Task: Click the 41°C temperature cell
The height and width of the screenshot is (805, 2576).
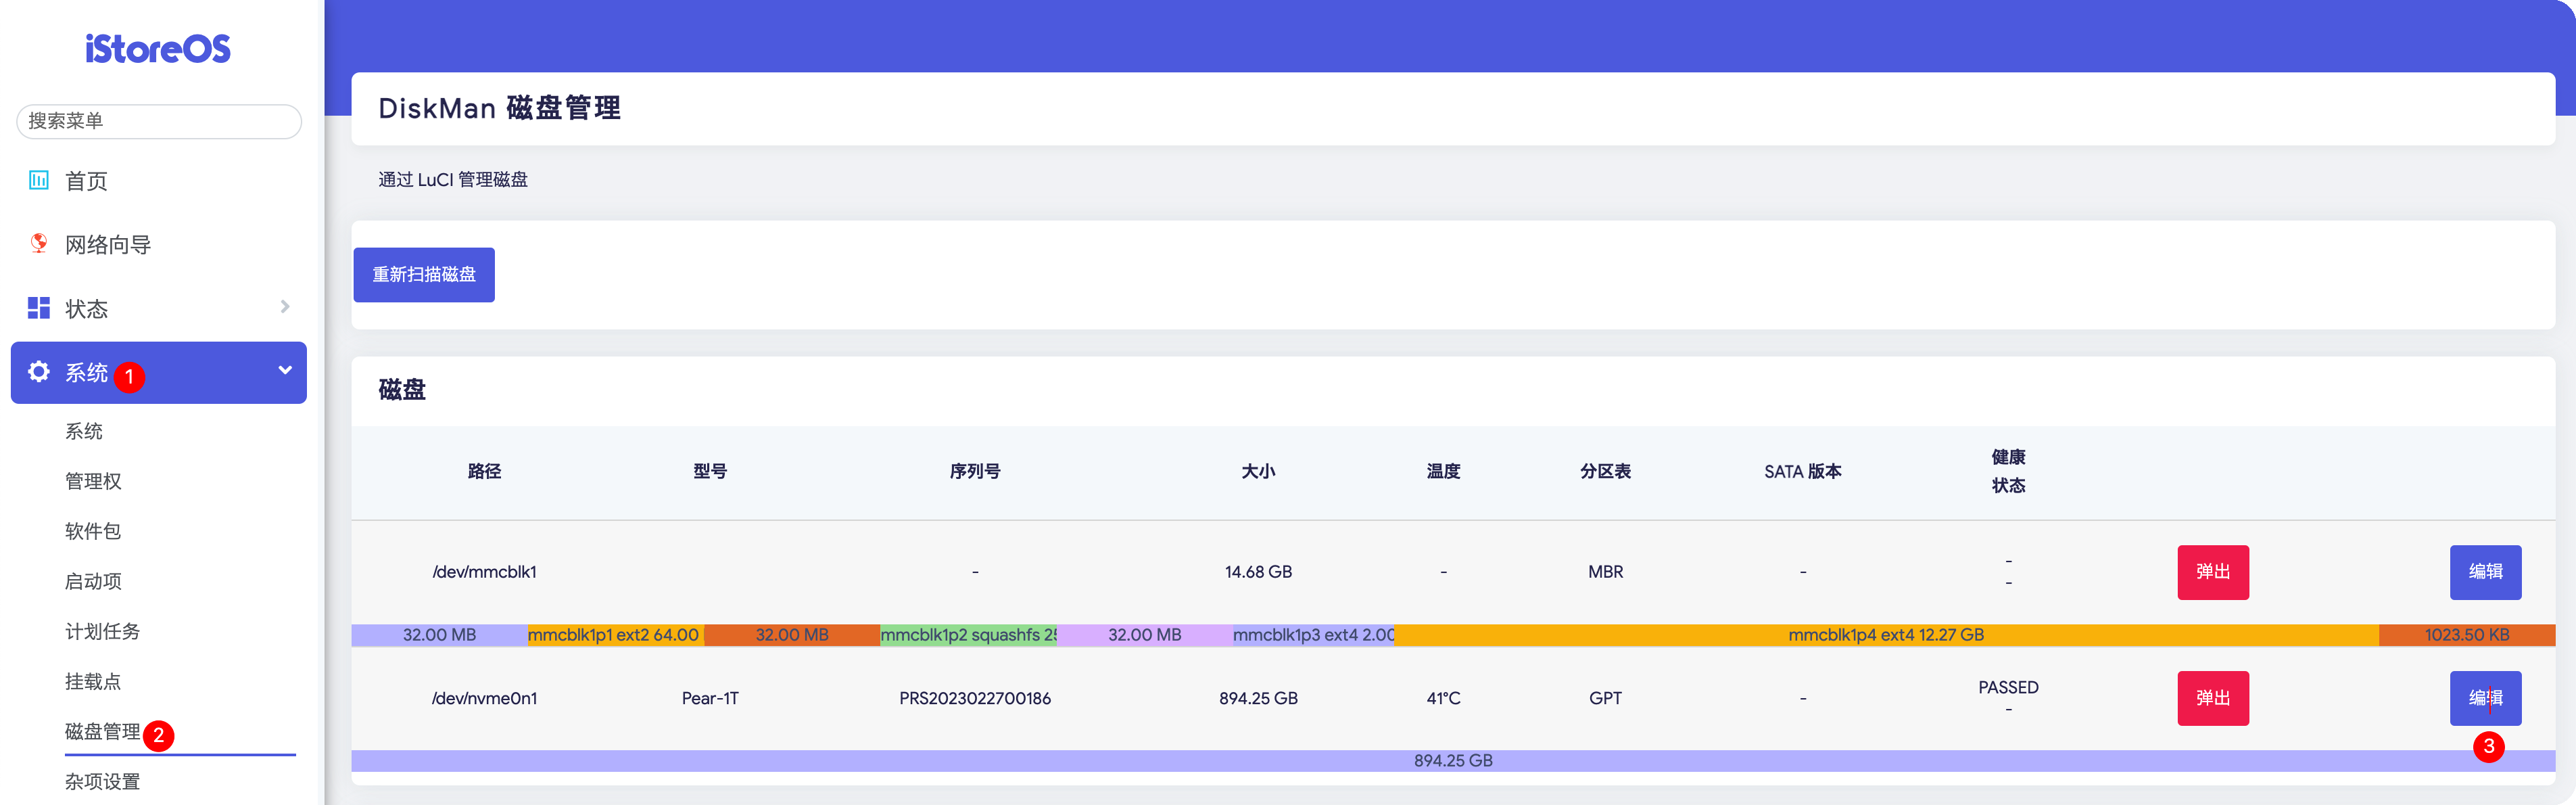Action: coord(1443,698)
